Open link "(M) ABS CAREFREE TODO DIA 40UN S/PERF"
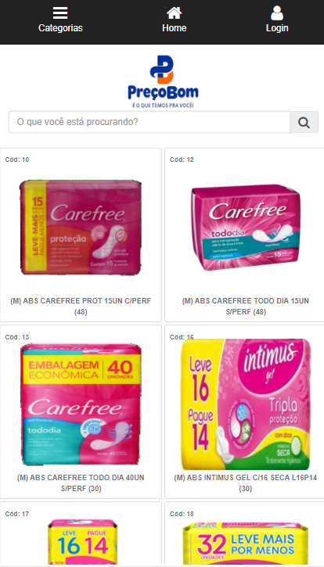 (81, 483)
